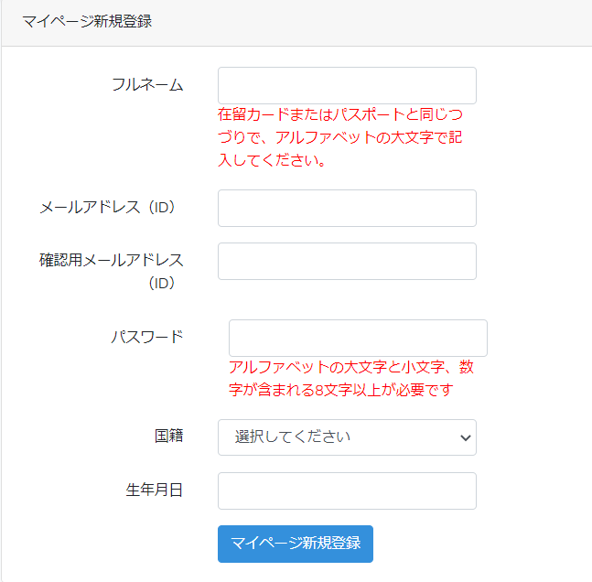Select the 確認用メールアドレス input field
Screen dimensions: 592x582
347,262
